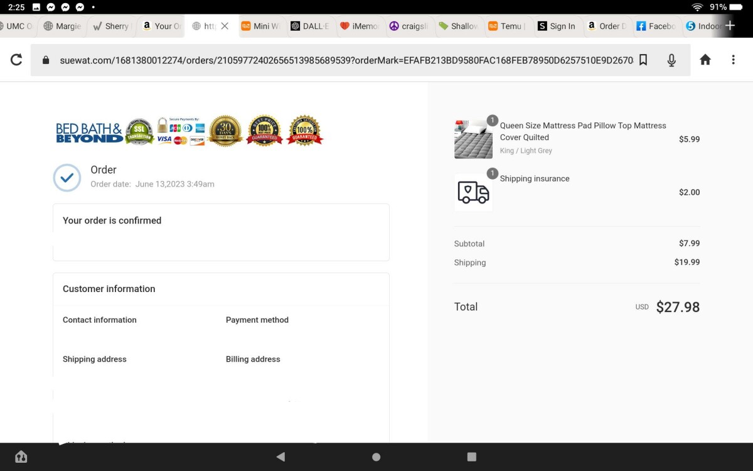The image size is (753, 471).
Task: Tap the microphone voice search icon
Action: tap(671, 60)
